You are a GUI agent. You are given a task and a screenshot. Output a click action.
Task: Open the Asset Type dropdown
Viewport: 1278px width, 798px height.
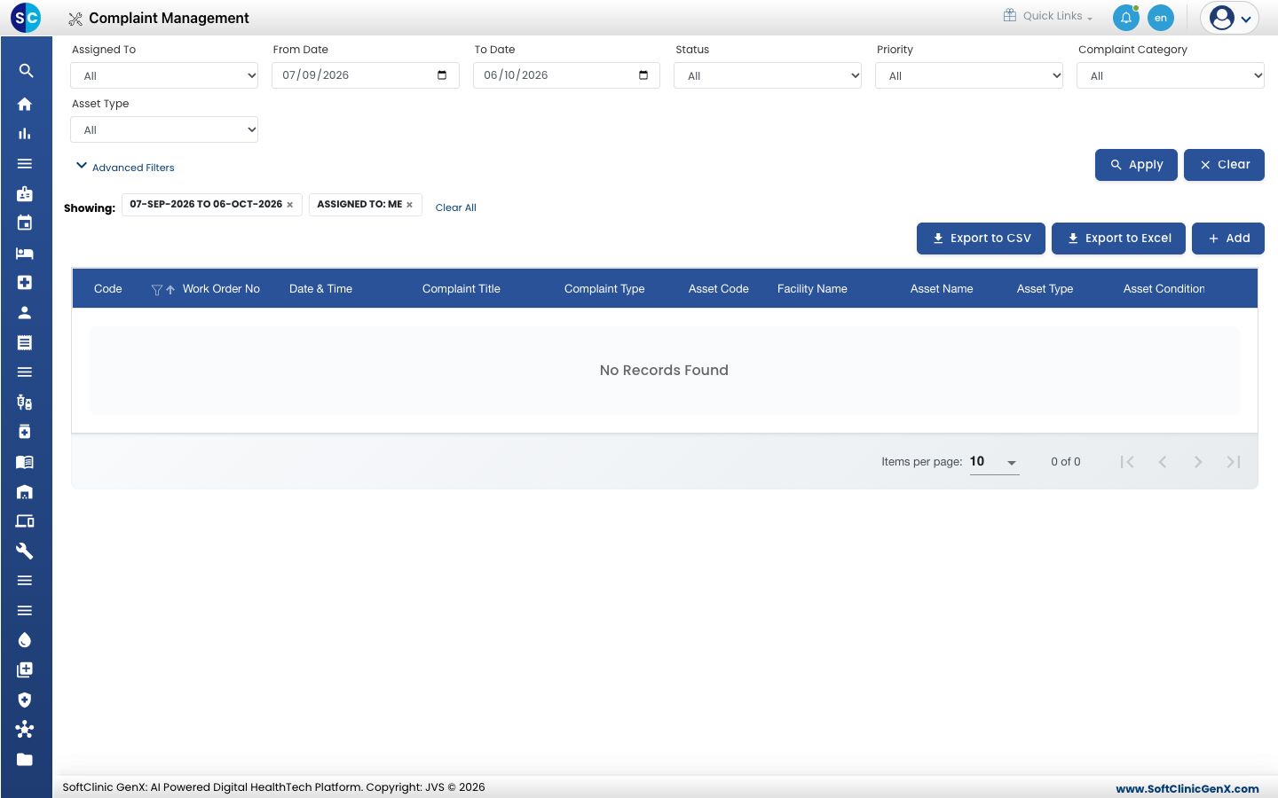pos(164,129)
